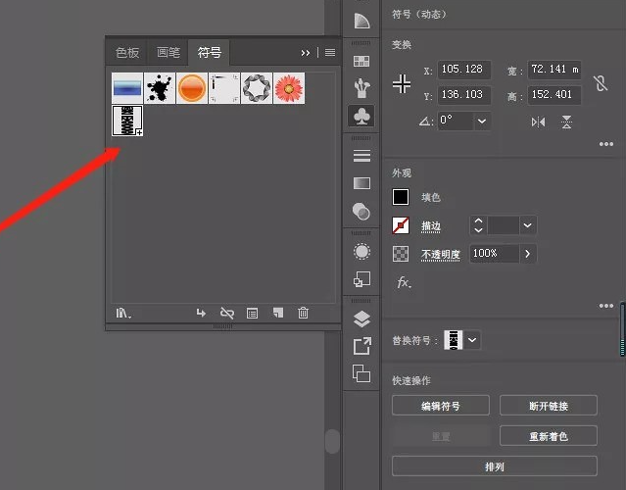Image resolution: width=626 pixels, height=490 pixels.
Task: Open the Asset Export dock icon
Action: coord(362,346)
